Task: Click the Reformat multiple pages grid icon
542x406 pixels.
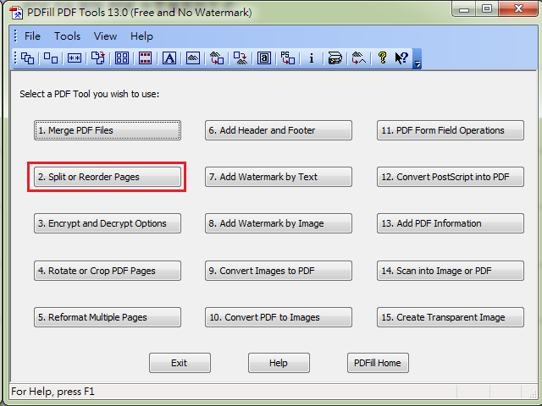Action: [x=122, y=58]
